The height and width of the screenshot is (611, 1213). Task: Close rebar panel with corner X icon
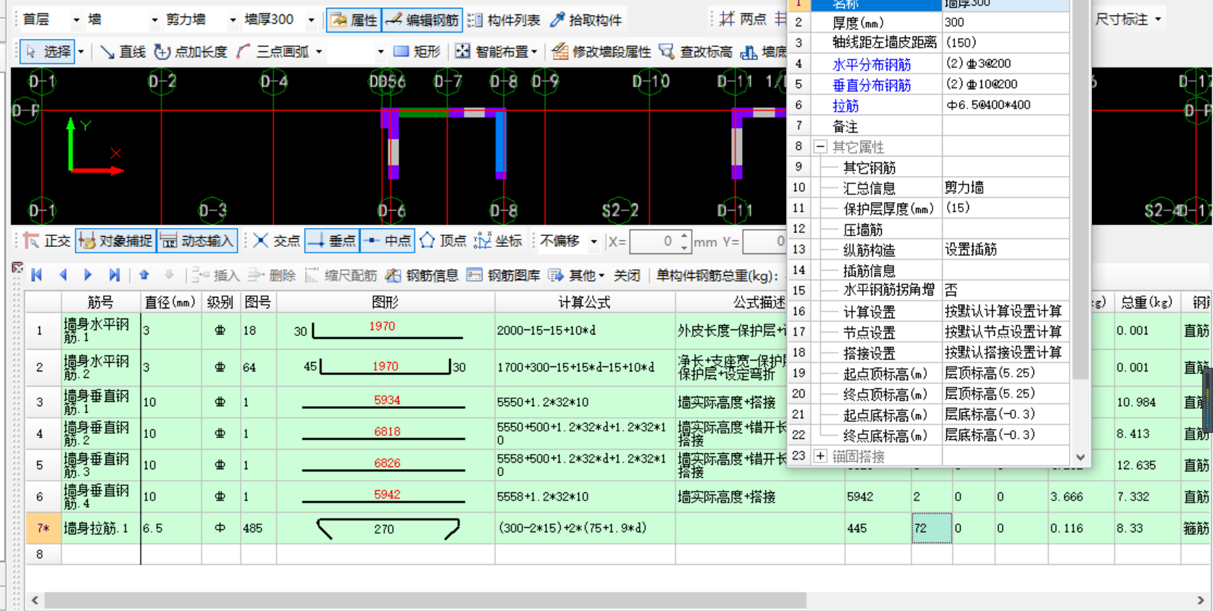coord(17,267)
